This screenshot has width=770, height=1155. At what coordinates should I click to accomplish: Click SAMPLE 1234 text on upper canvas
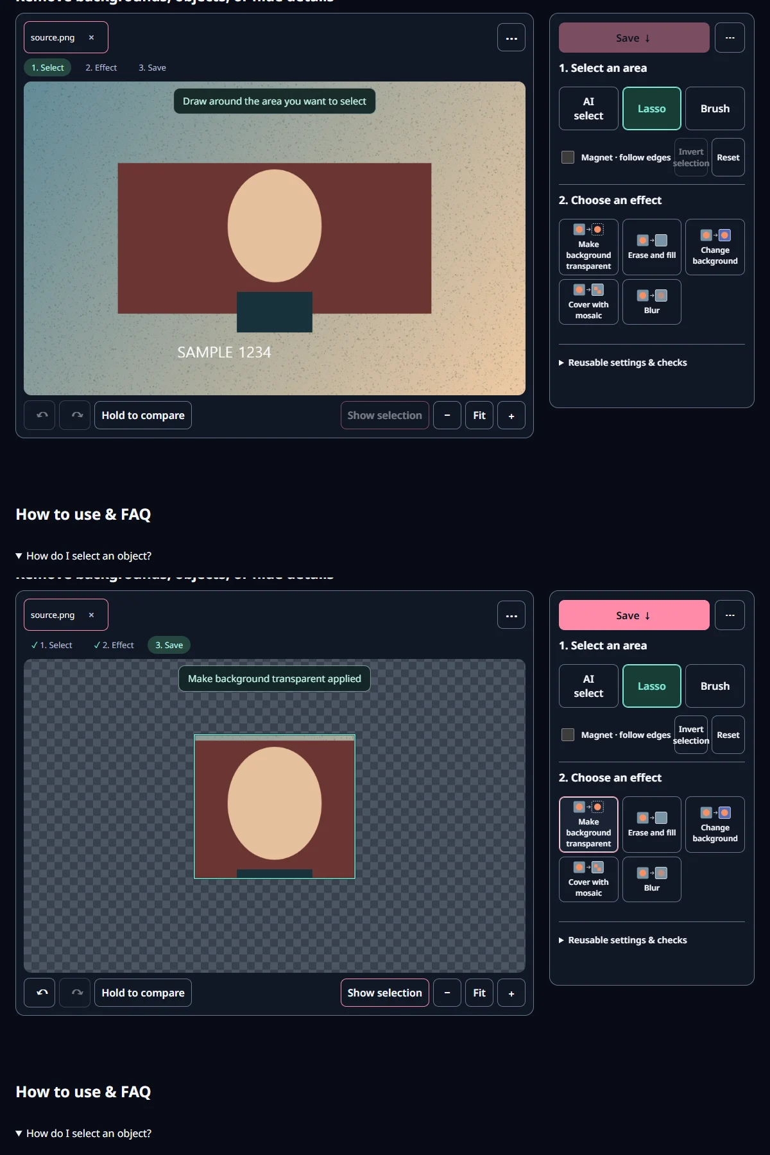tap(224, 352)
